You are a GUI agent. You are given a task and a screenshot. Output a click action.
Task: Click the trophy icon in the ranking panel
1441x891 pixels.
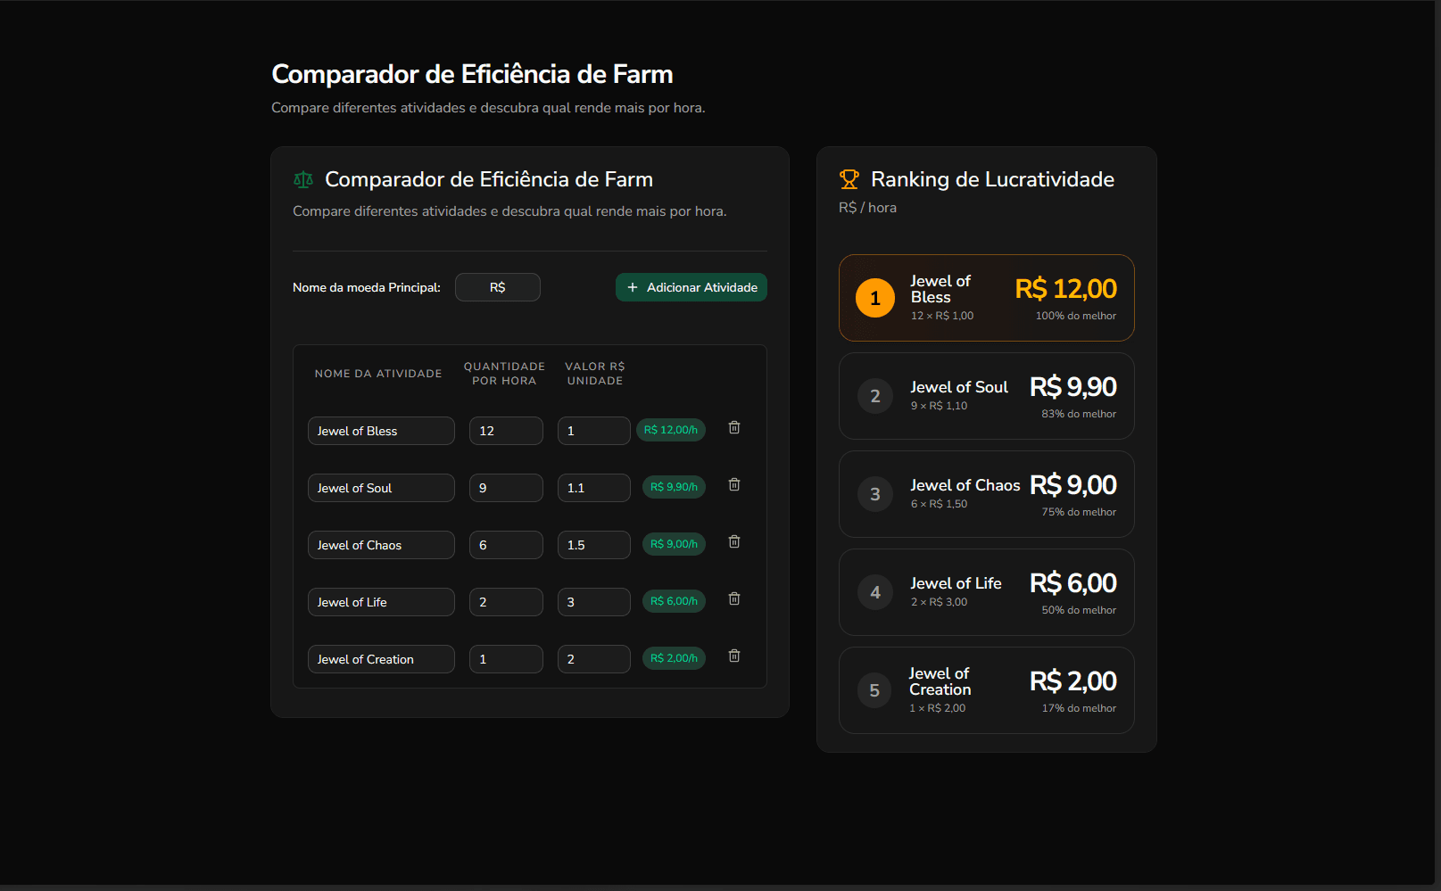[x=849, y=179]
